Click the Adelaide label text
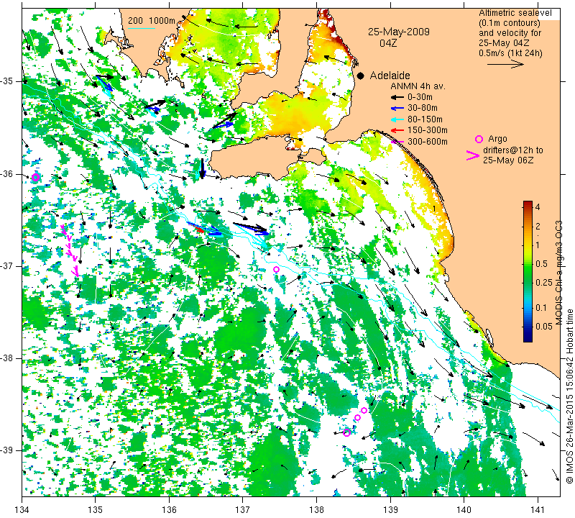 [x=390, y=76]
